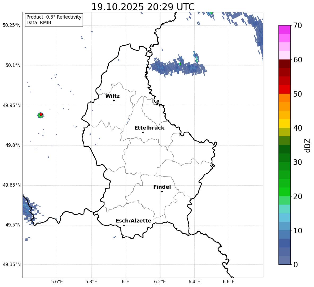Click the 6.4°E longitude tick label

(194, 282)
